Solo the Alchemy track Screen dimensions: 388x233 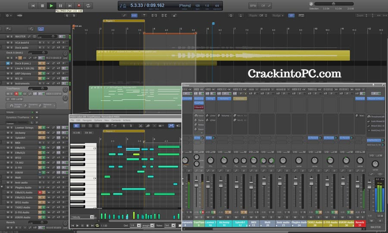point(11,133)
